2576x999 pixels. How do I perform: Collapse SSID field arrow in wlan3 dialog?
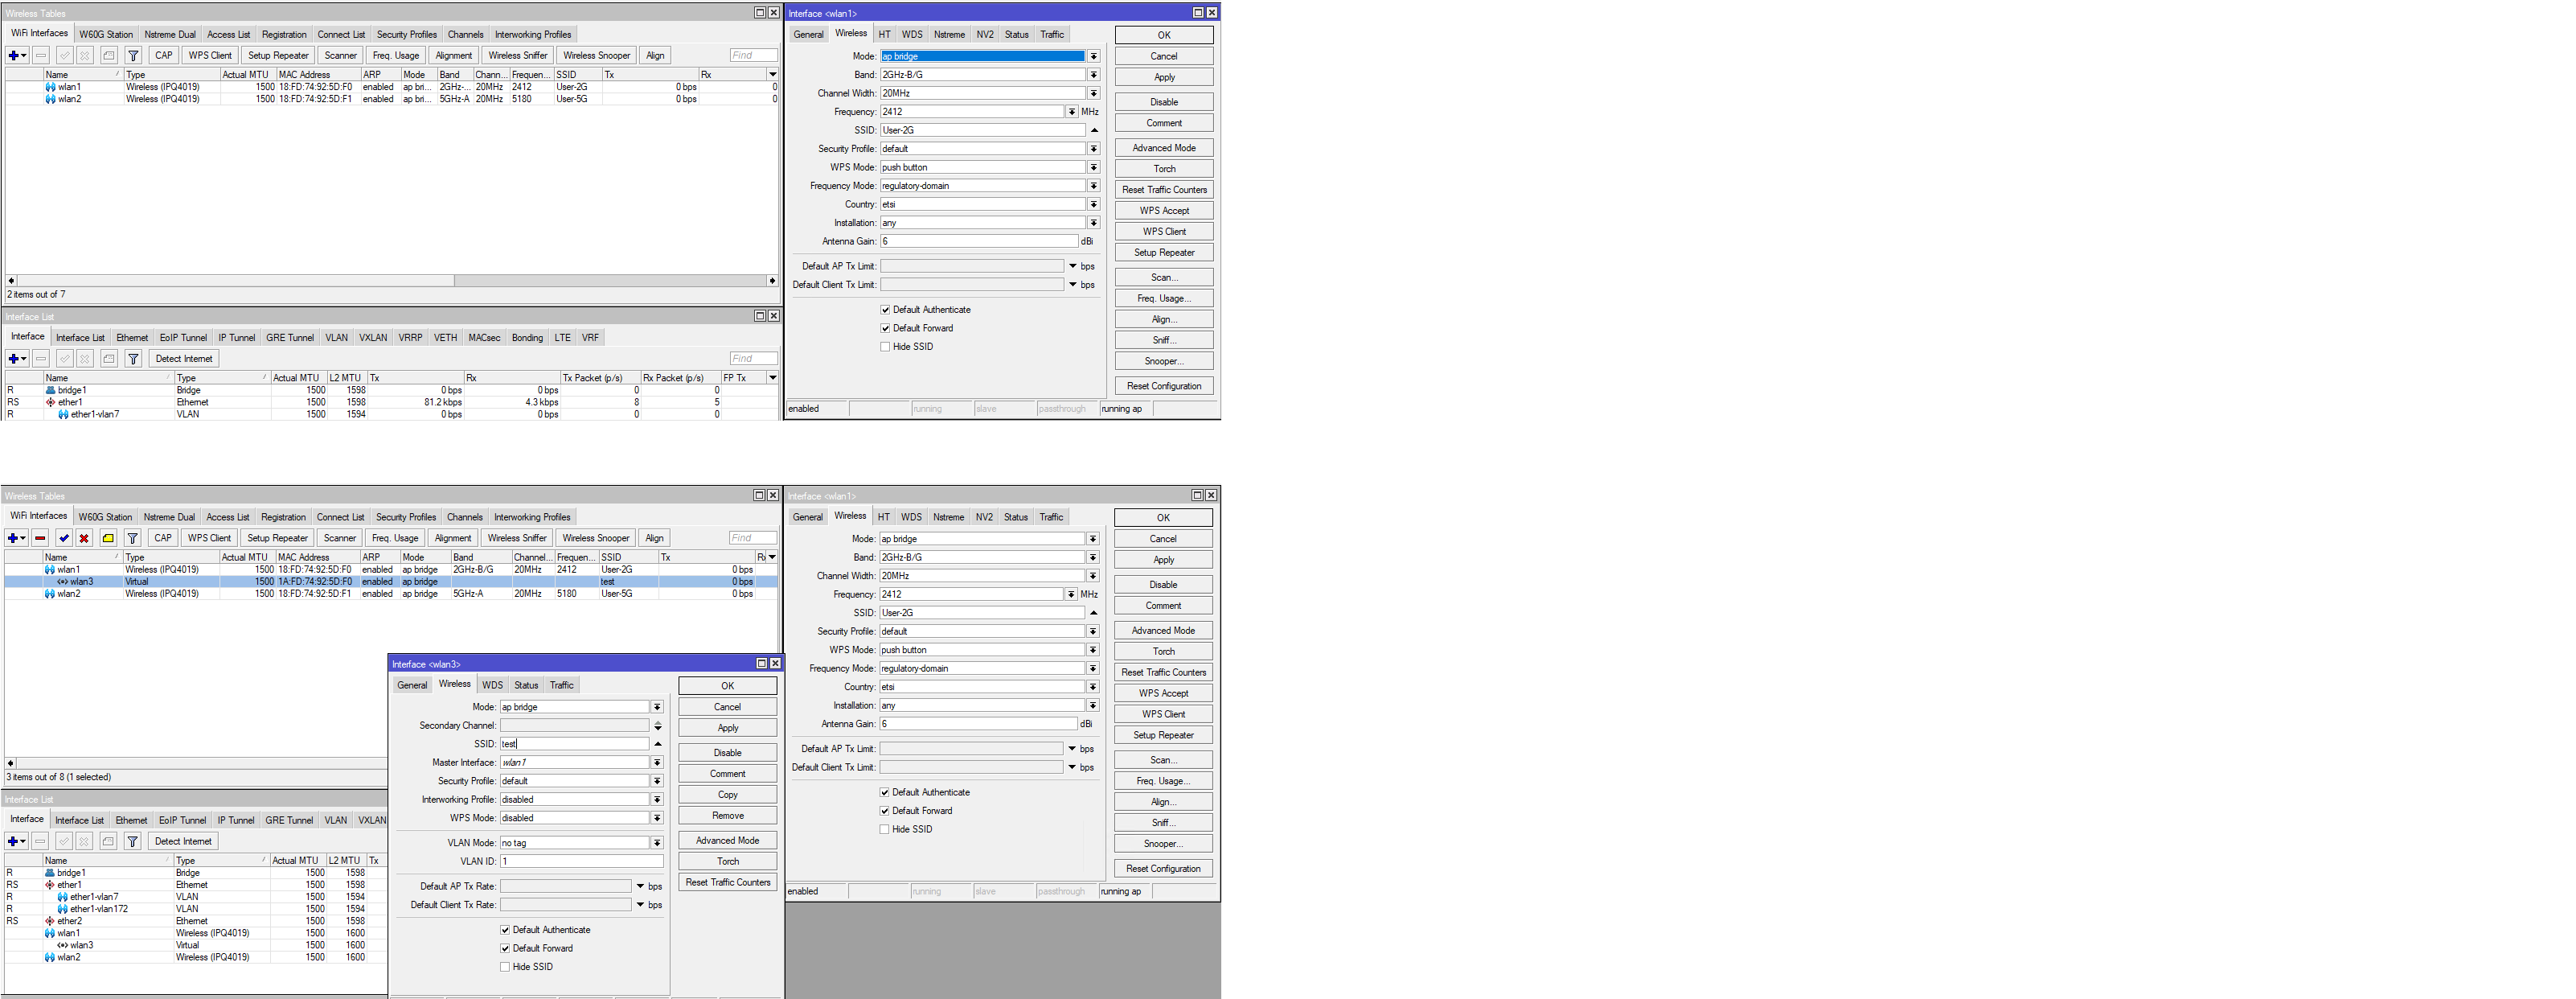[658, 744]
